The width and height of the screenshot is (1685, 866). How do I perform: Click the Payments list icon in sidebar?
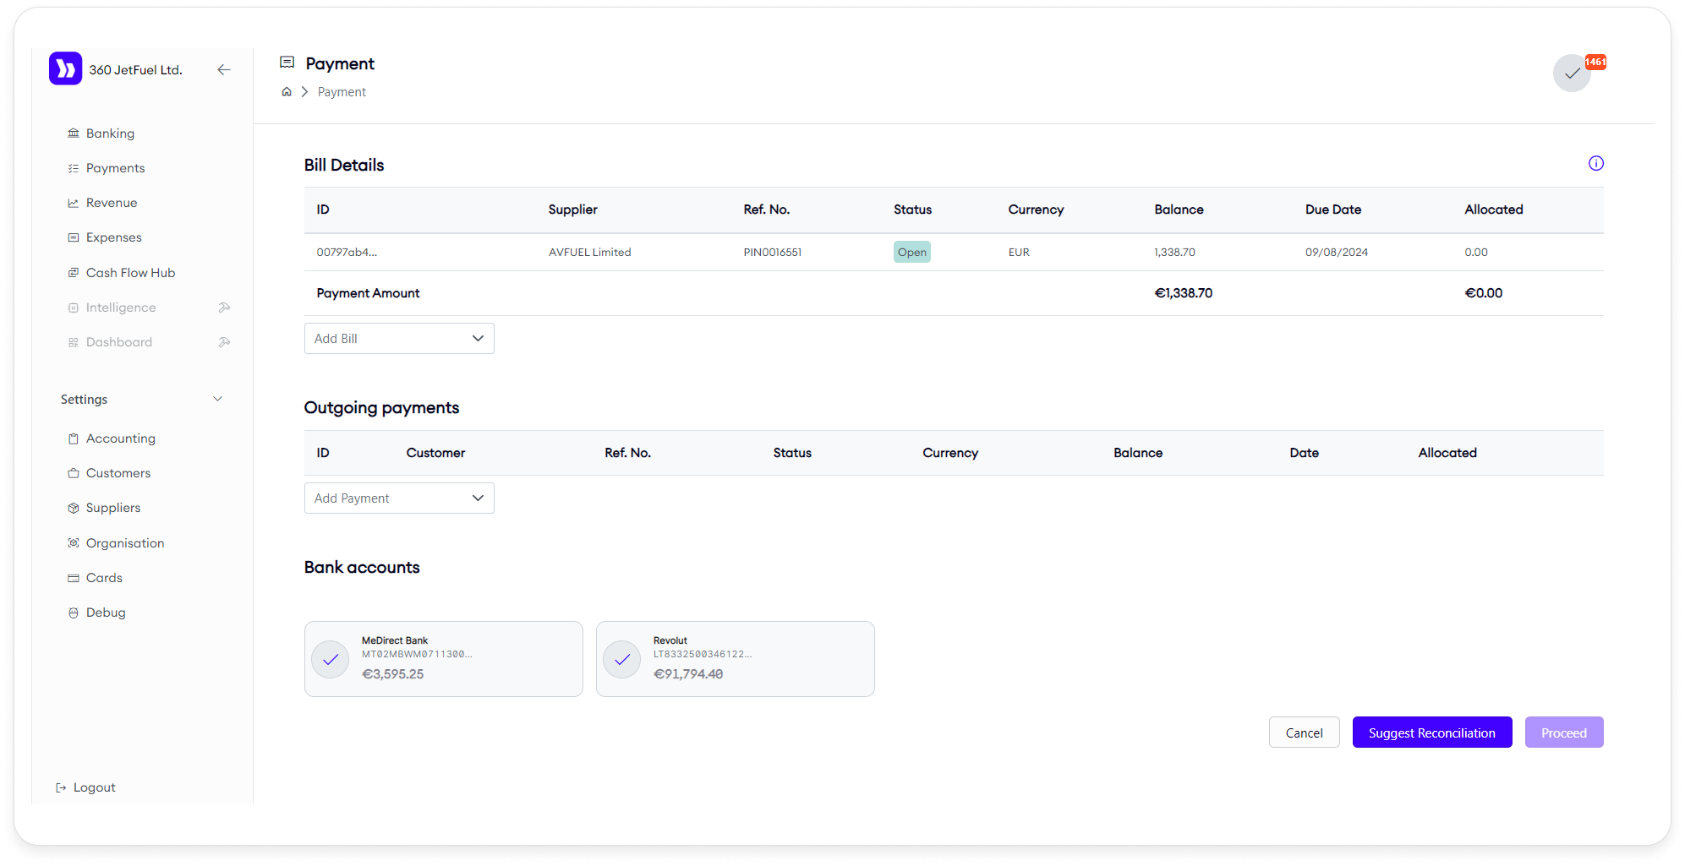(74, 168)
